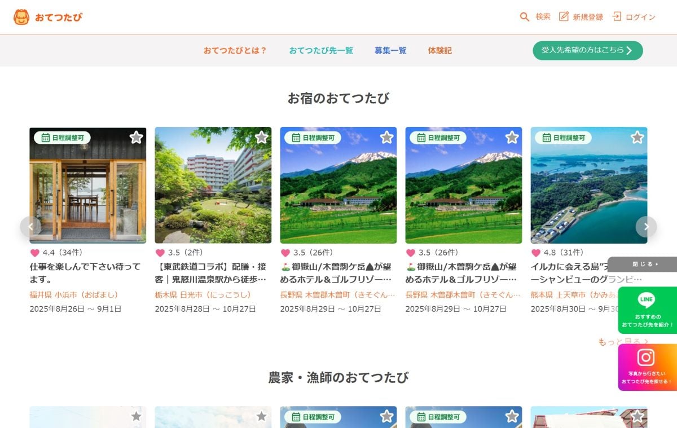Click the 受入先希望の方はこちら button
677x428 pixels.
(x=587, y=51)
